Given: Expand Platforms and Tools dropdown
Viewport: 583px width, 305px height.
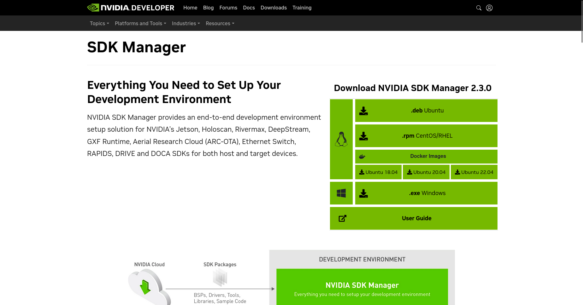Looking at the screenshot, I should [x=140, y=23].
